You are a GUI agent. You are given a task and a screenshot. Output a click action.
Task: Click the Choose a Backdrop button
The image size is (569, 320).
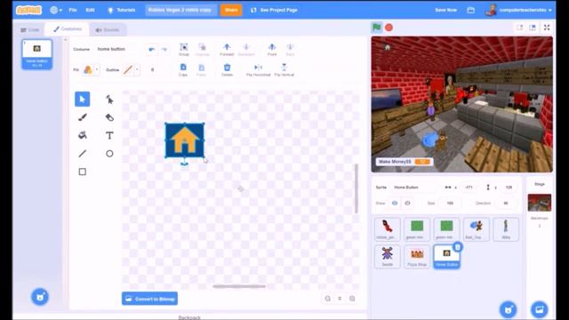pos(540,309)
